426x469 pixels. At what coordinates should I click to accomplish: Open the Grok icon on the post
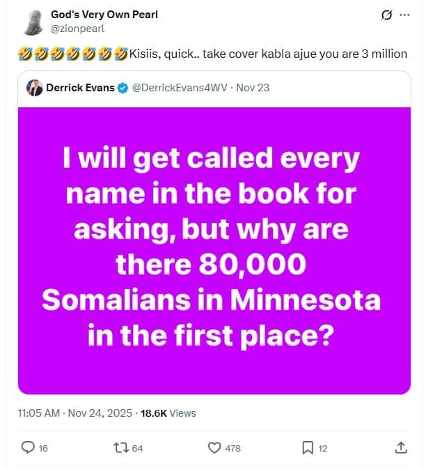(x=388, y=15)
